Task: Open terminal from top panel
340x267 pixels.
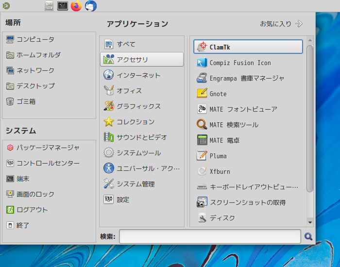Action: 63,6
